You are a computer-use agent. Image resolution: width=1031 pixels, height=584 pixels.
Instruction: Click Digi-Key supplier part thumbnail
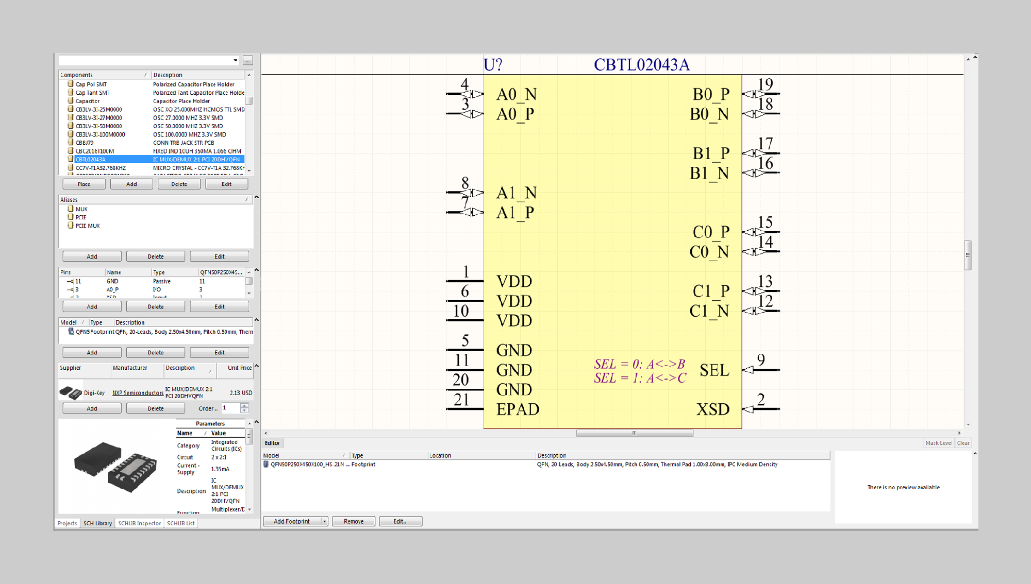pyautogui.click(x=71, y=392)
